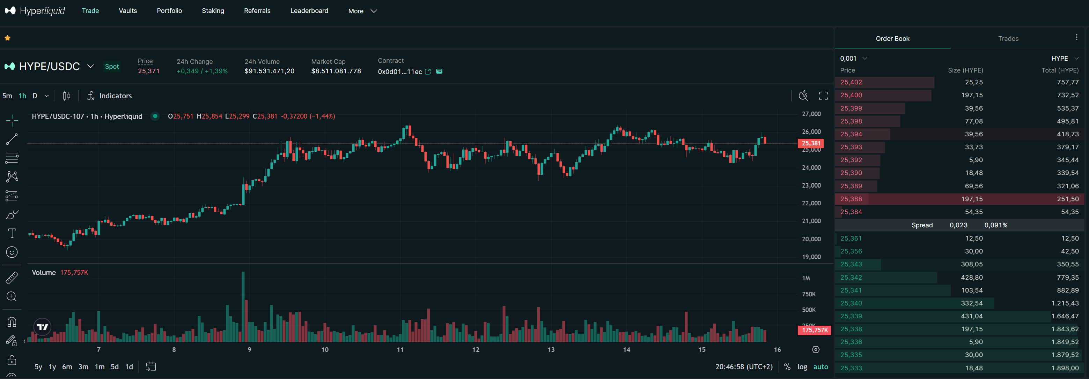The height and width of the screenshot is (379, 1089).
Task: Open the Portfolio page
Action: pyautogui.click(x=170, y=10)
